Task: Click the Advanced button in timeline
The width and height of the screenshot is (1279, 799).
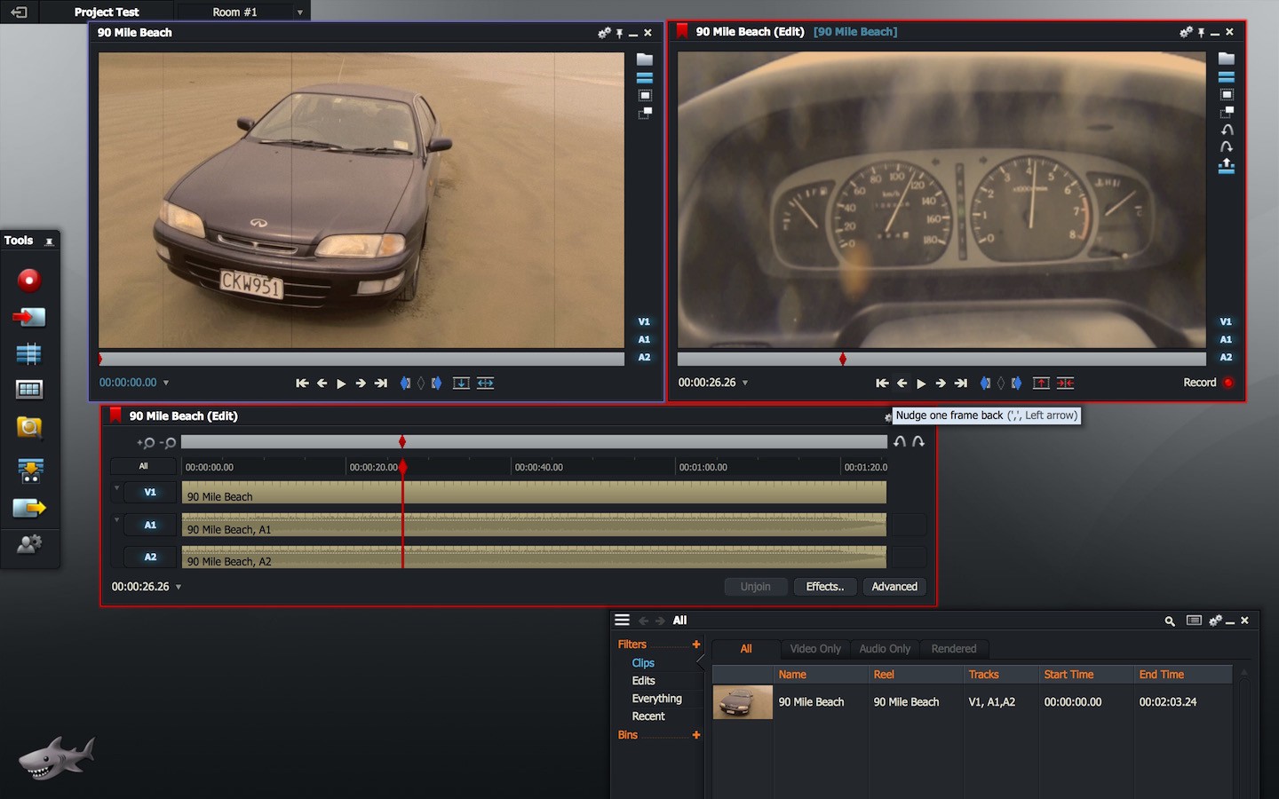Action: click(x=894, y=587)
